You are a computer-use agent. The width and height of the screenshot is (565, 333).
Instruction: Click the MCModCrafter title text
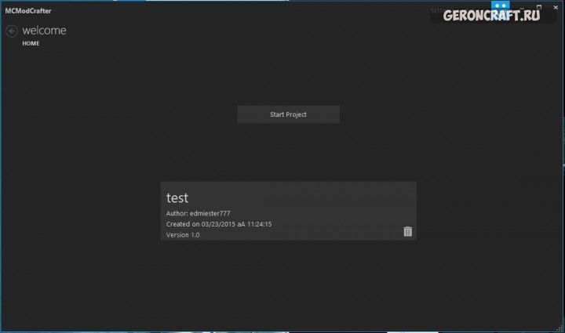click(28, 11)
